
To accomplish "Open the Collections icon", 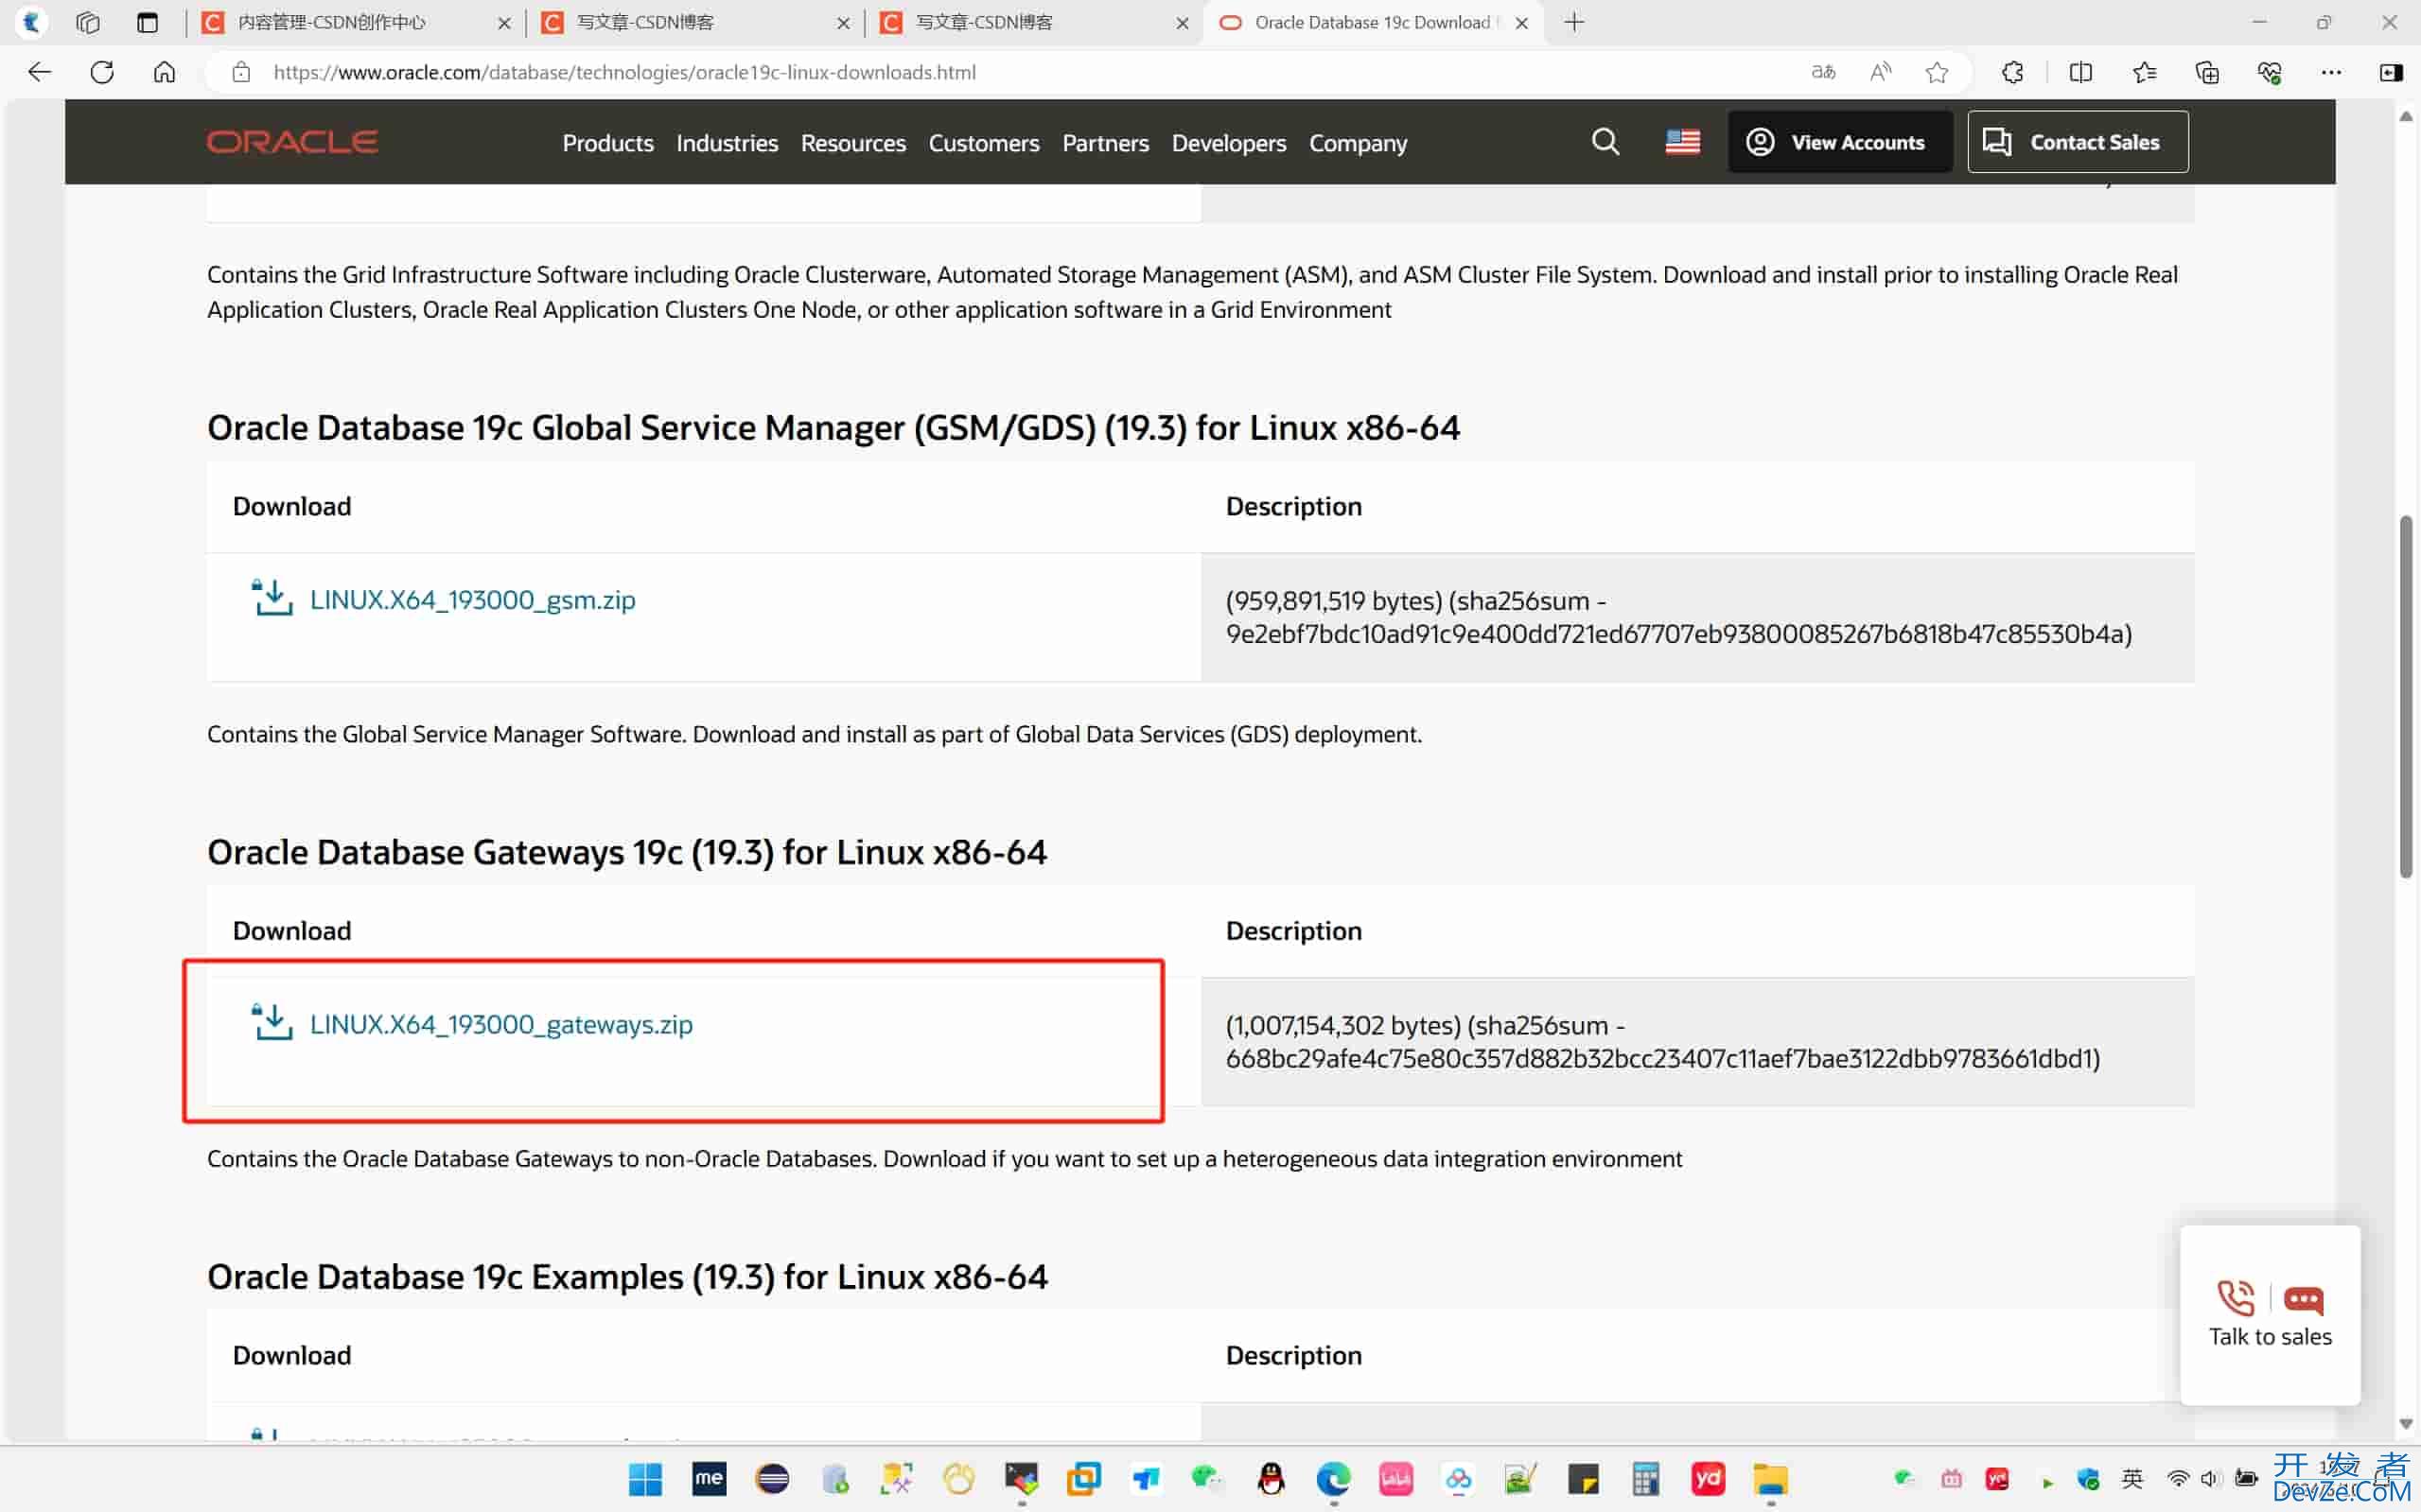I will tap(2207, 72).
